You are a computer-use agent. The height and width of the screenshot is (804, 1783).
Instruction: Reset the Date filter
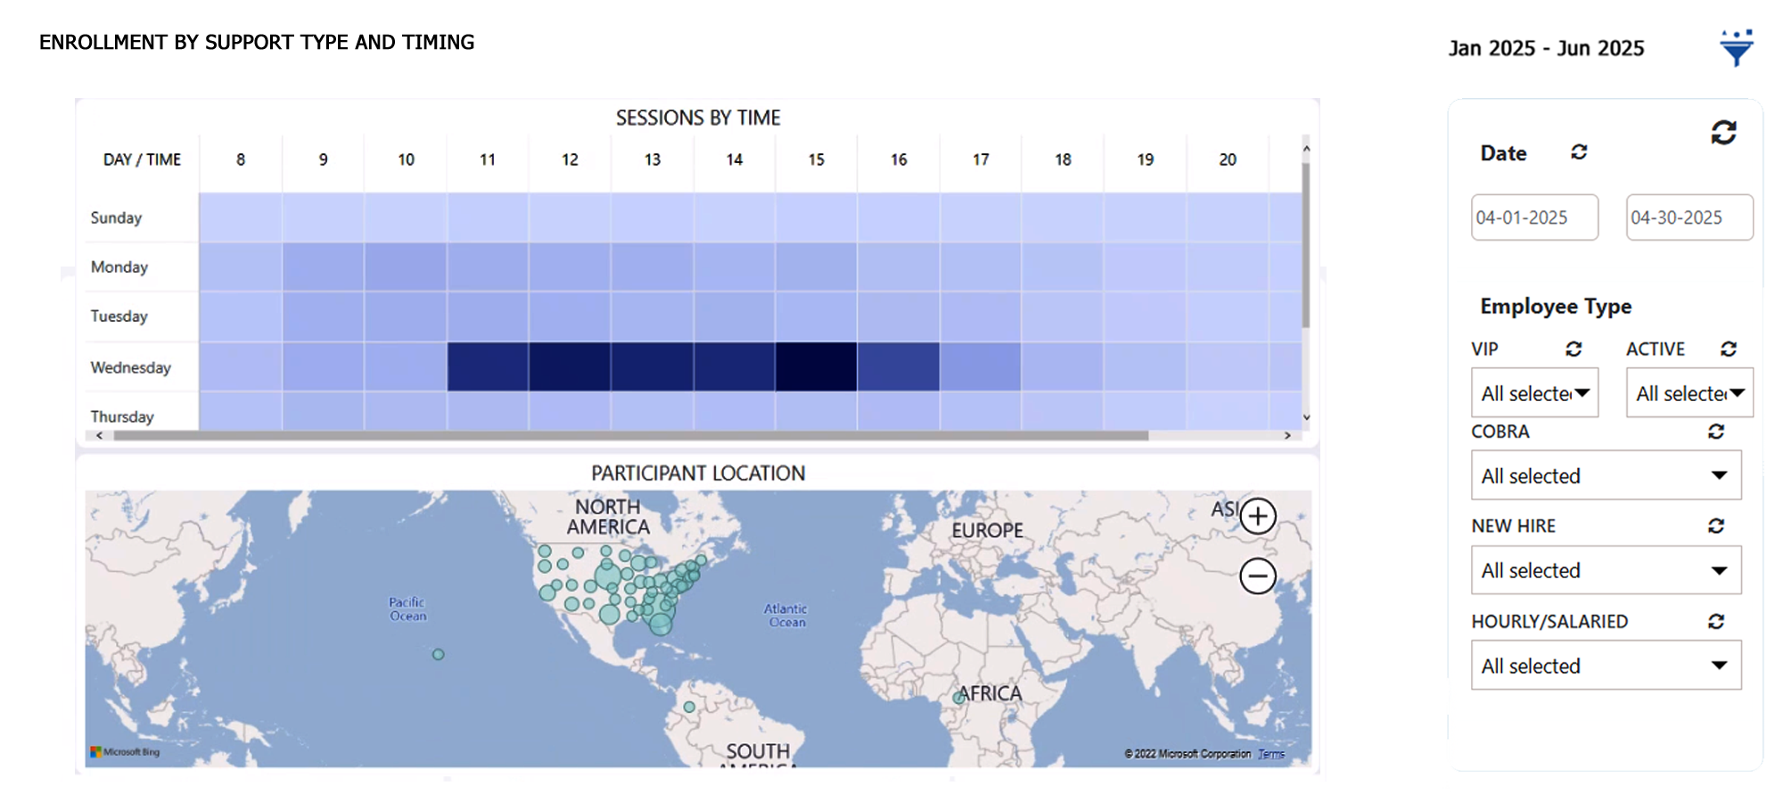[1579, 152]
